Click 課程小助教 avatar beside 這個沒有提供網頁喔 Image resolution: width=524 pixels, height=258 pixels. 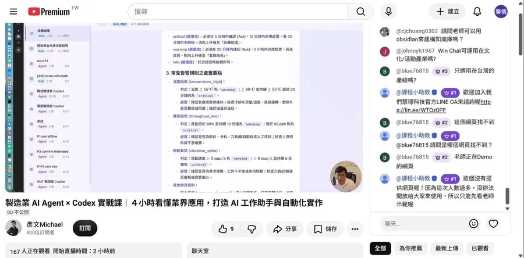tap(385, 179)
